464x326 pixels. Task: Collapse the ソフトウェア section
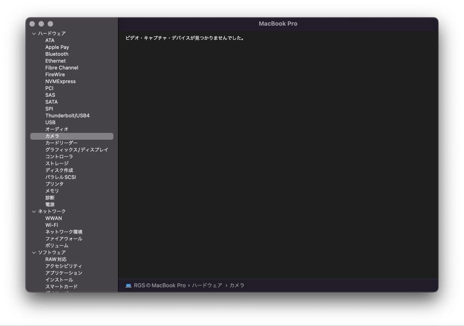pyautogui.click(x=34, y=252)
